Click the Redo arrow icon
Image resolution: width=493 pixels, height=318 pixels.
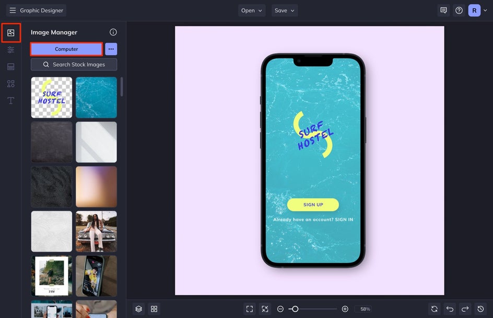tap(465, 309)
